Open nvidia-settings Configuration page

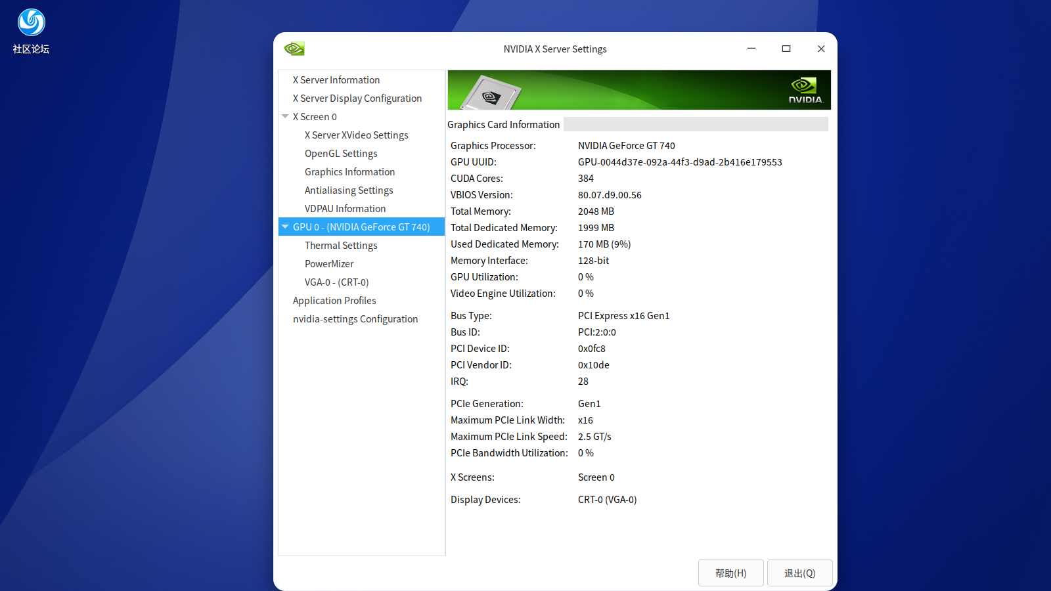[355, 319]
